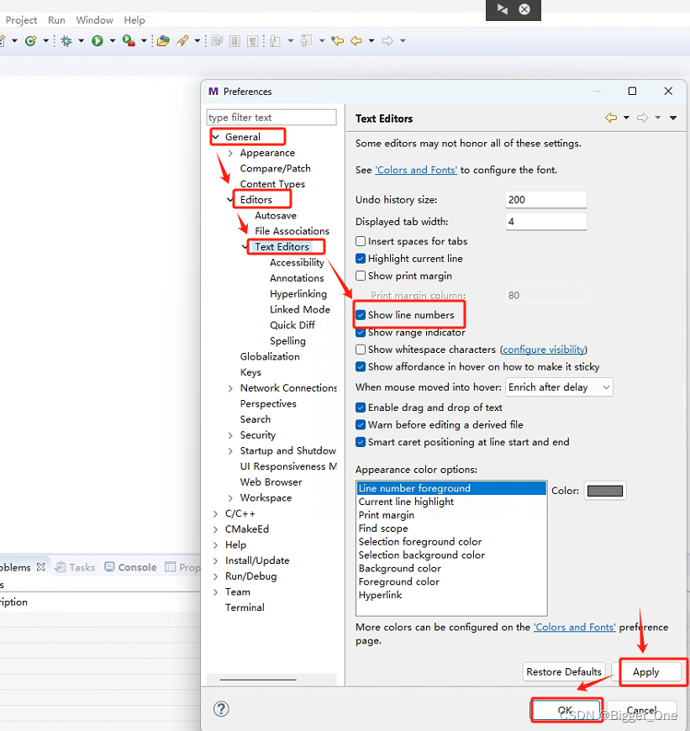Open the Console view tab icon
Screen dimensions: 690x731
click(110, 566)
